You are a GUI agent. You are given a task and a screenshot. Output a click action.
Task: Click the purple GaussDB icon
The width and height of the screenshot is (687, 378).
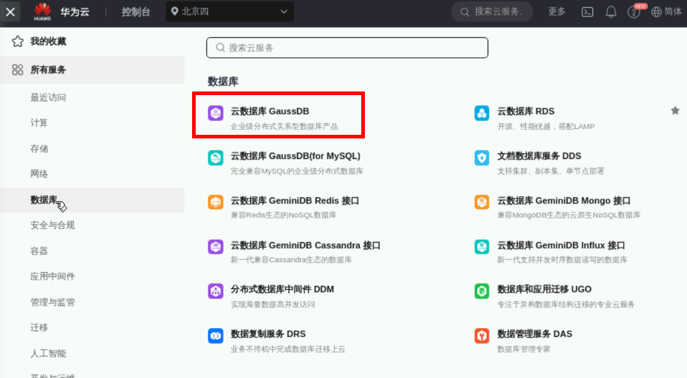pyautogui.click(x=216, y=113)
